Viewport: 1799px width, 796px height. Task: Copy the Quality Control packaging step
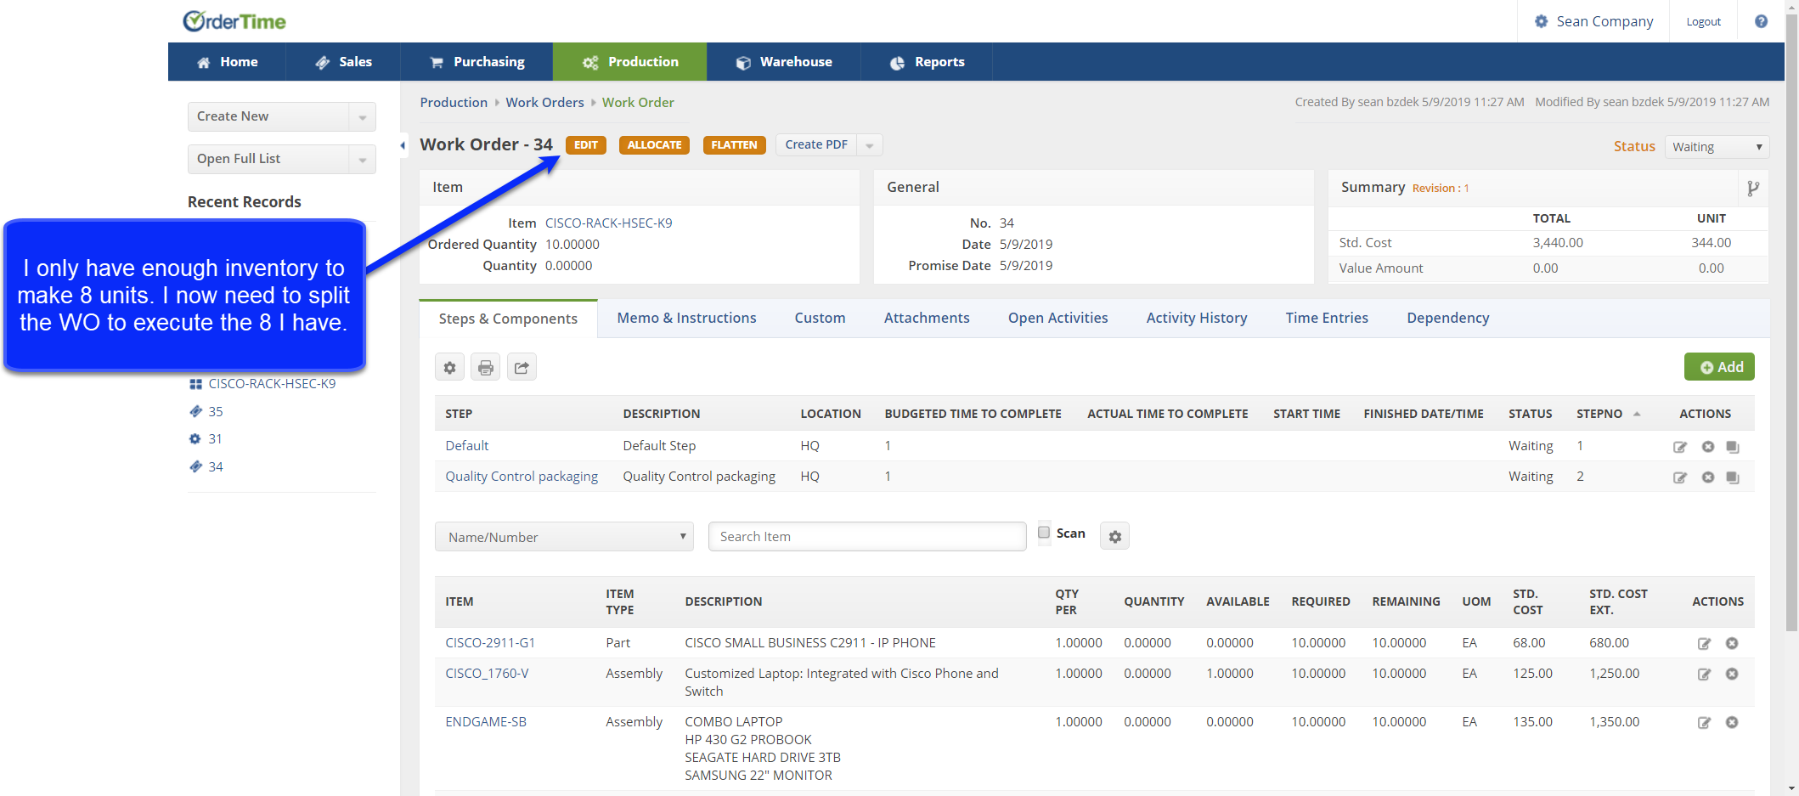(x=1733, y=477)
